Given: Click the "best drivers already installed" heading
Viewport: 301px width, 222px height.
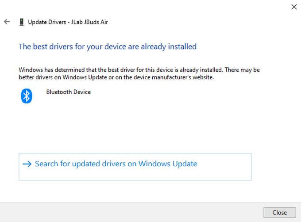Looking at the screenshot, I should 108,46.
